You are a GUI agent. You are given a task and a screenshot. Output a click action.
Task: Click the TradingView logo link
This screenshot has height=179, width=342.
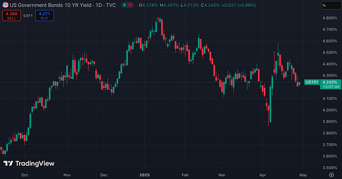29,163
